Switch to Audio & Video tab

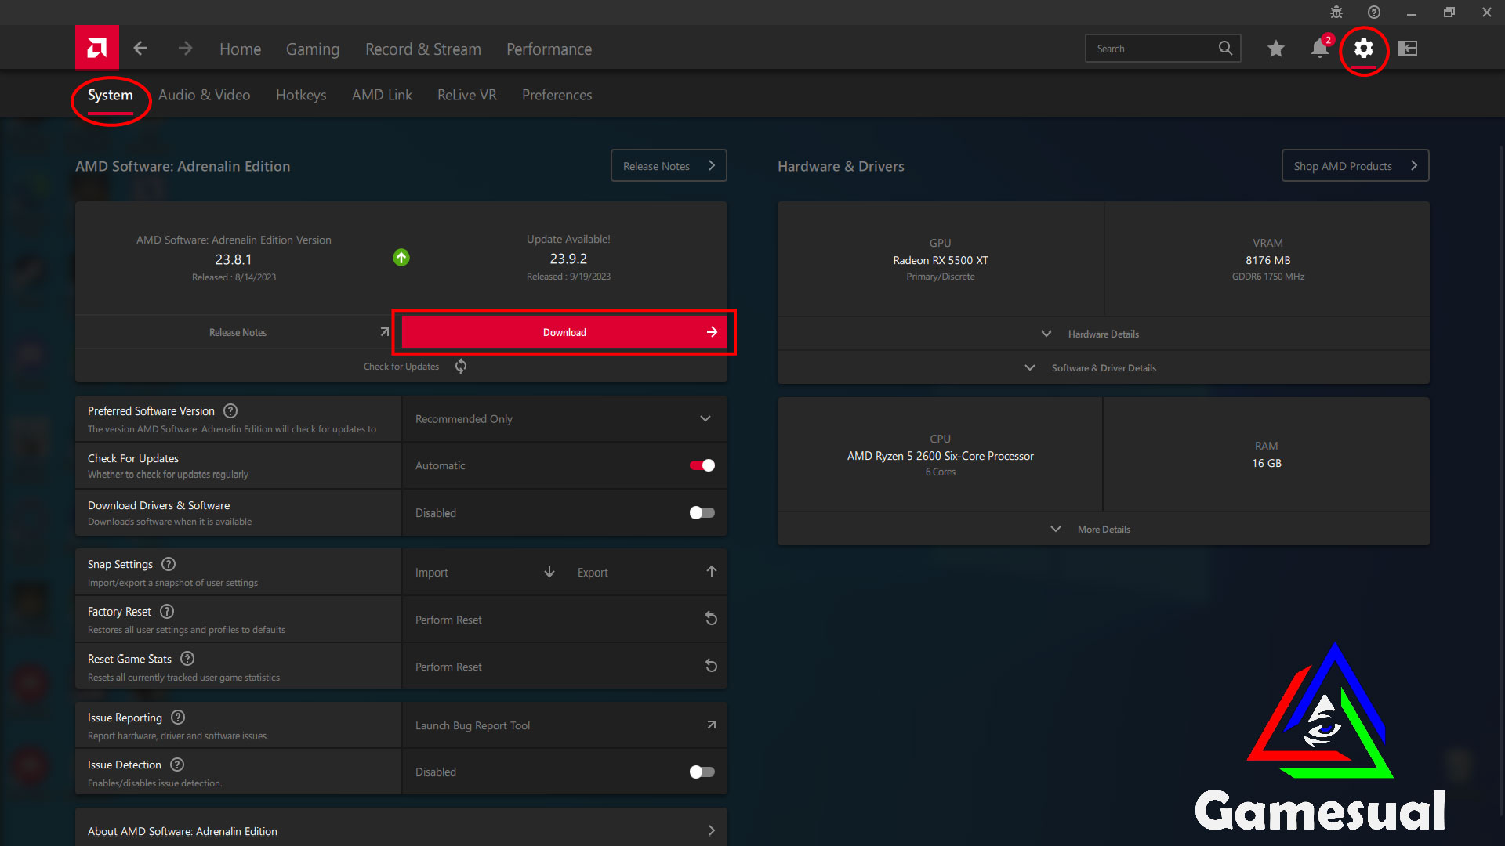[x=204, y=95]
